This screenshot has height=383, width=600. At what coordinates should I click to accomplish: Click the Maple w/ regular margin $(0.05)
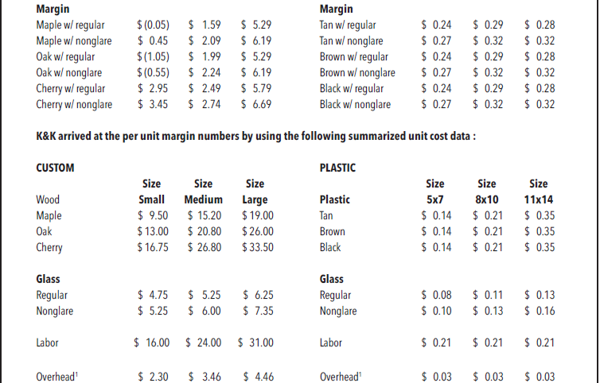point(152,25)
